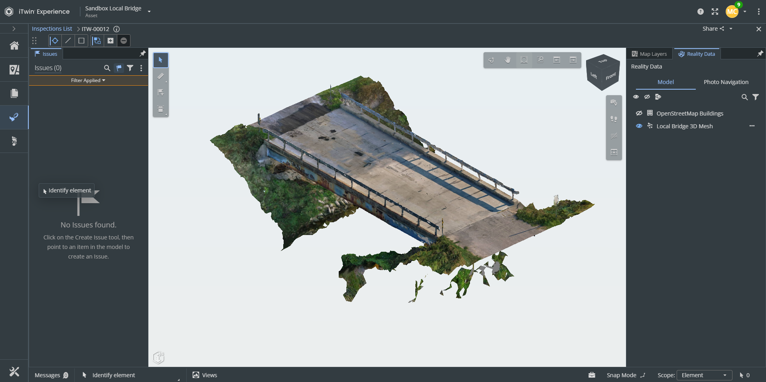The image size is (766, 382).
Task: Expand the left navigation sidebar chevron
Action: (x=14, y=29)
